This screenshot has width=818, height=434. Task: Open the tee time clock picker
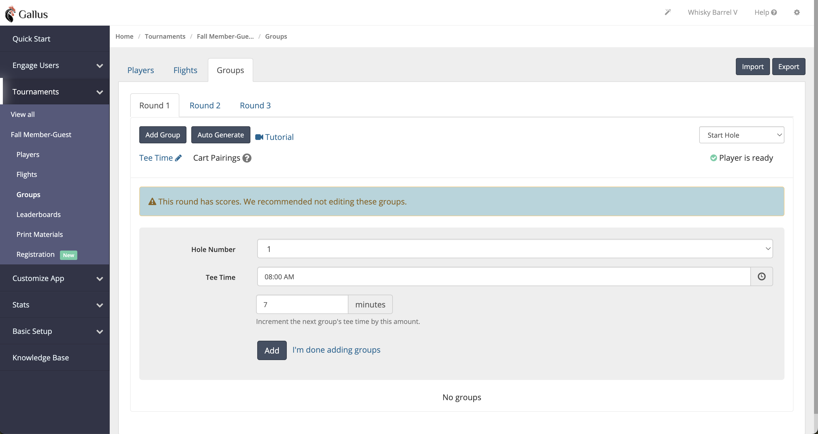coord(761,276)
